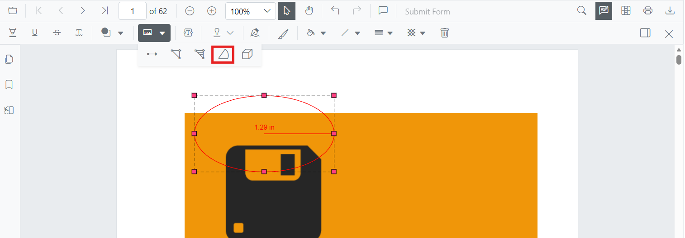Image resolution: width=685 pixels, height=238 pixels.
Task: Toggle the pan hand tool
Action: pyautogui.click(x=309, y=11)
